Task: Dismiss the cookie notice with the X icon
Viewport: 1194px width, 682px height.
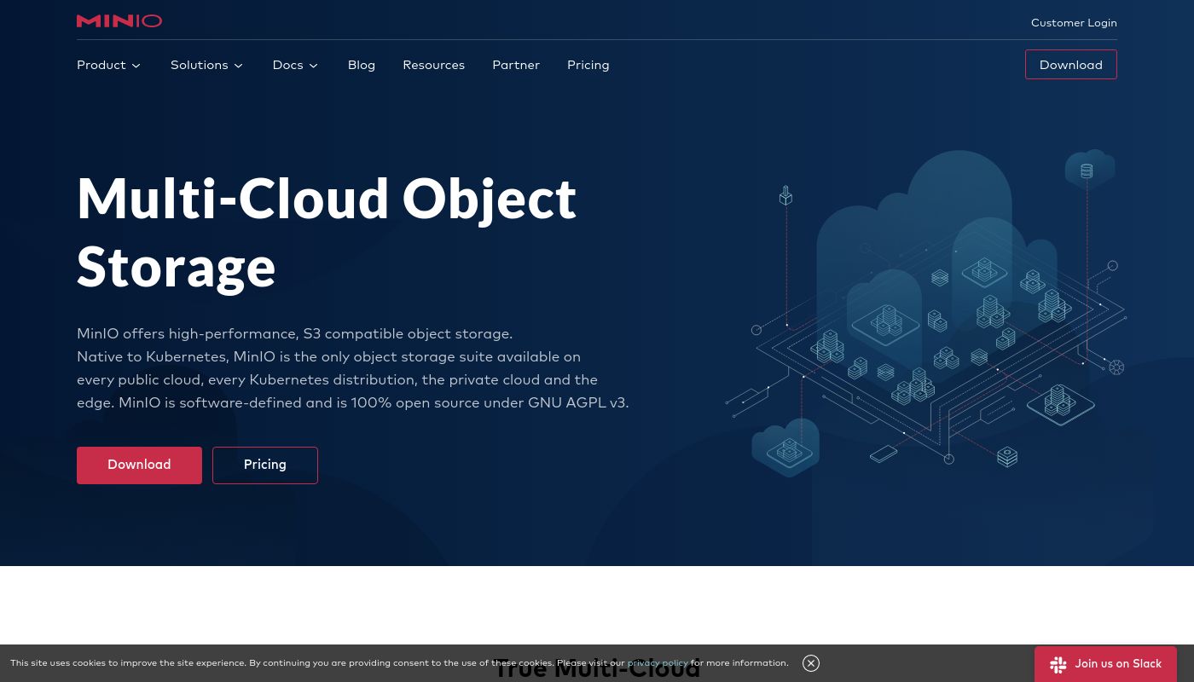Action: pos(811,663)
